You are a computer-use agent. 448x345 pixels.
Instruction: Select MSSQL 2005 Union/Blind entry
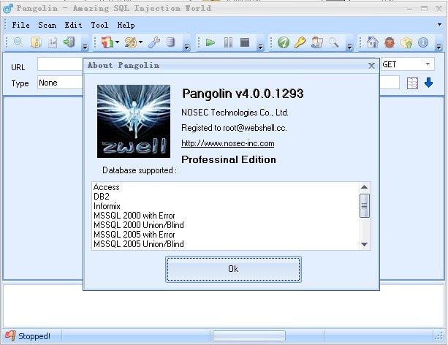[139, 244]
